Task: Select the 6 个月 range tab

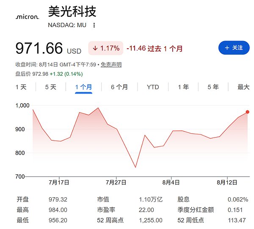Action: pyautogui.click(x=119, y=87)
